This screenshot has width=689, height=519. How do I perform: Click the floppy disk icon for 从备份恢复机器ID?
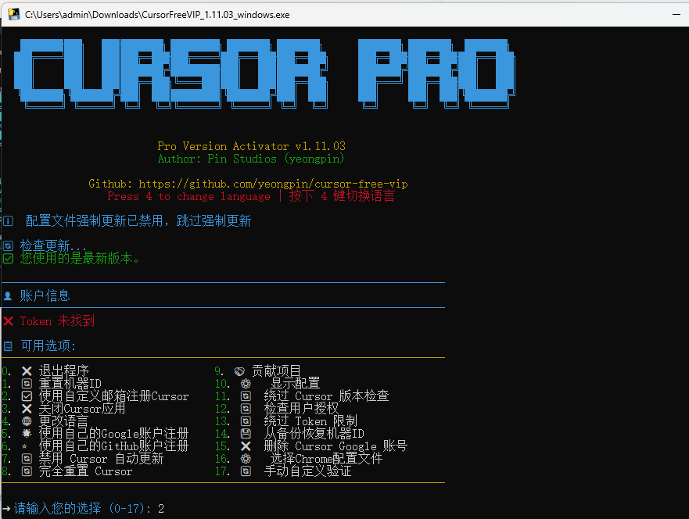tap(246, 434)
